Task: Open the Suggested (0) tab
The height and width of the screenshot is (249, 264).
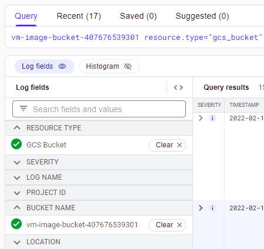Action: coord(202,16)
